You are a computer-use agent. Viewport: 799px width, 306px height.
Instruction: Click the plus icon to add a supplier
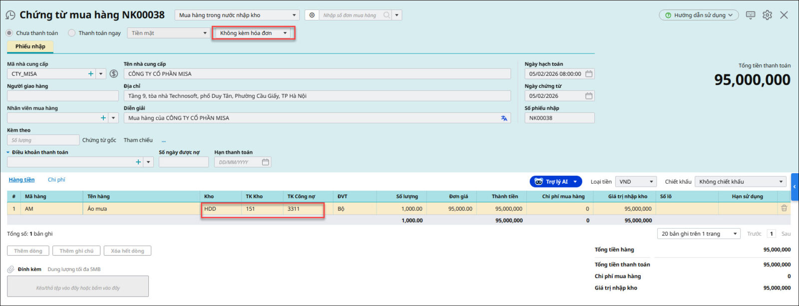click(x=91, y=74)
